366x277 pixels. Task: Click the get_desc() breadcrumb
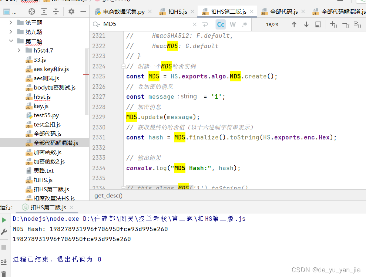[x=108, y=195]
